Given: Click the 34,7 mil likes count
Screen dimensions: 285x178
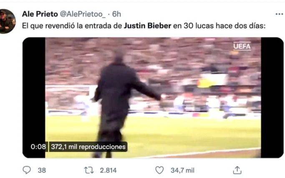Looking at the screenshot, I should tap(182, 170).
